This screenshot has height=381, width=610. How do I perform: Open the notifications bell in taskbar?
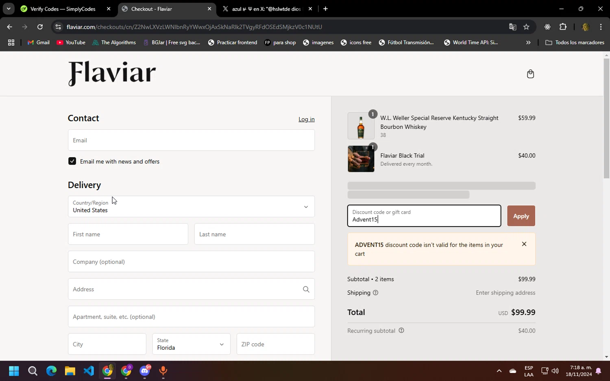pyautogui.click(x=598, y=371)
